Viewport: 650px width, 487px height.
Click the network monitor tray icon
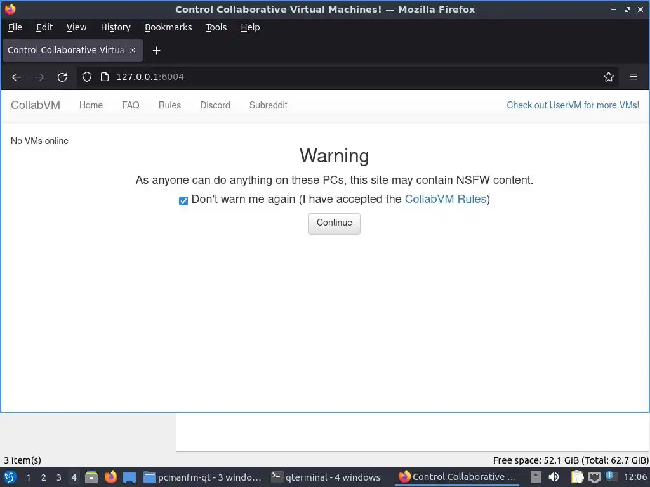click(594, 477)
